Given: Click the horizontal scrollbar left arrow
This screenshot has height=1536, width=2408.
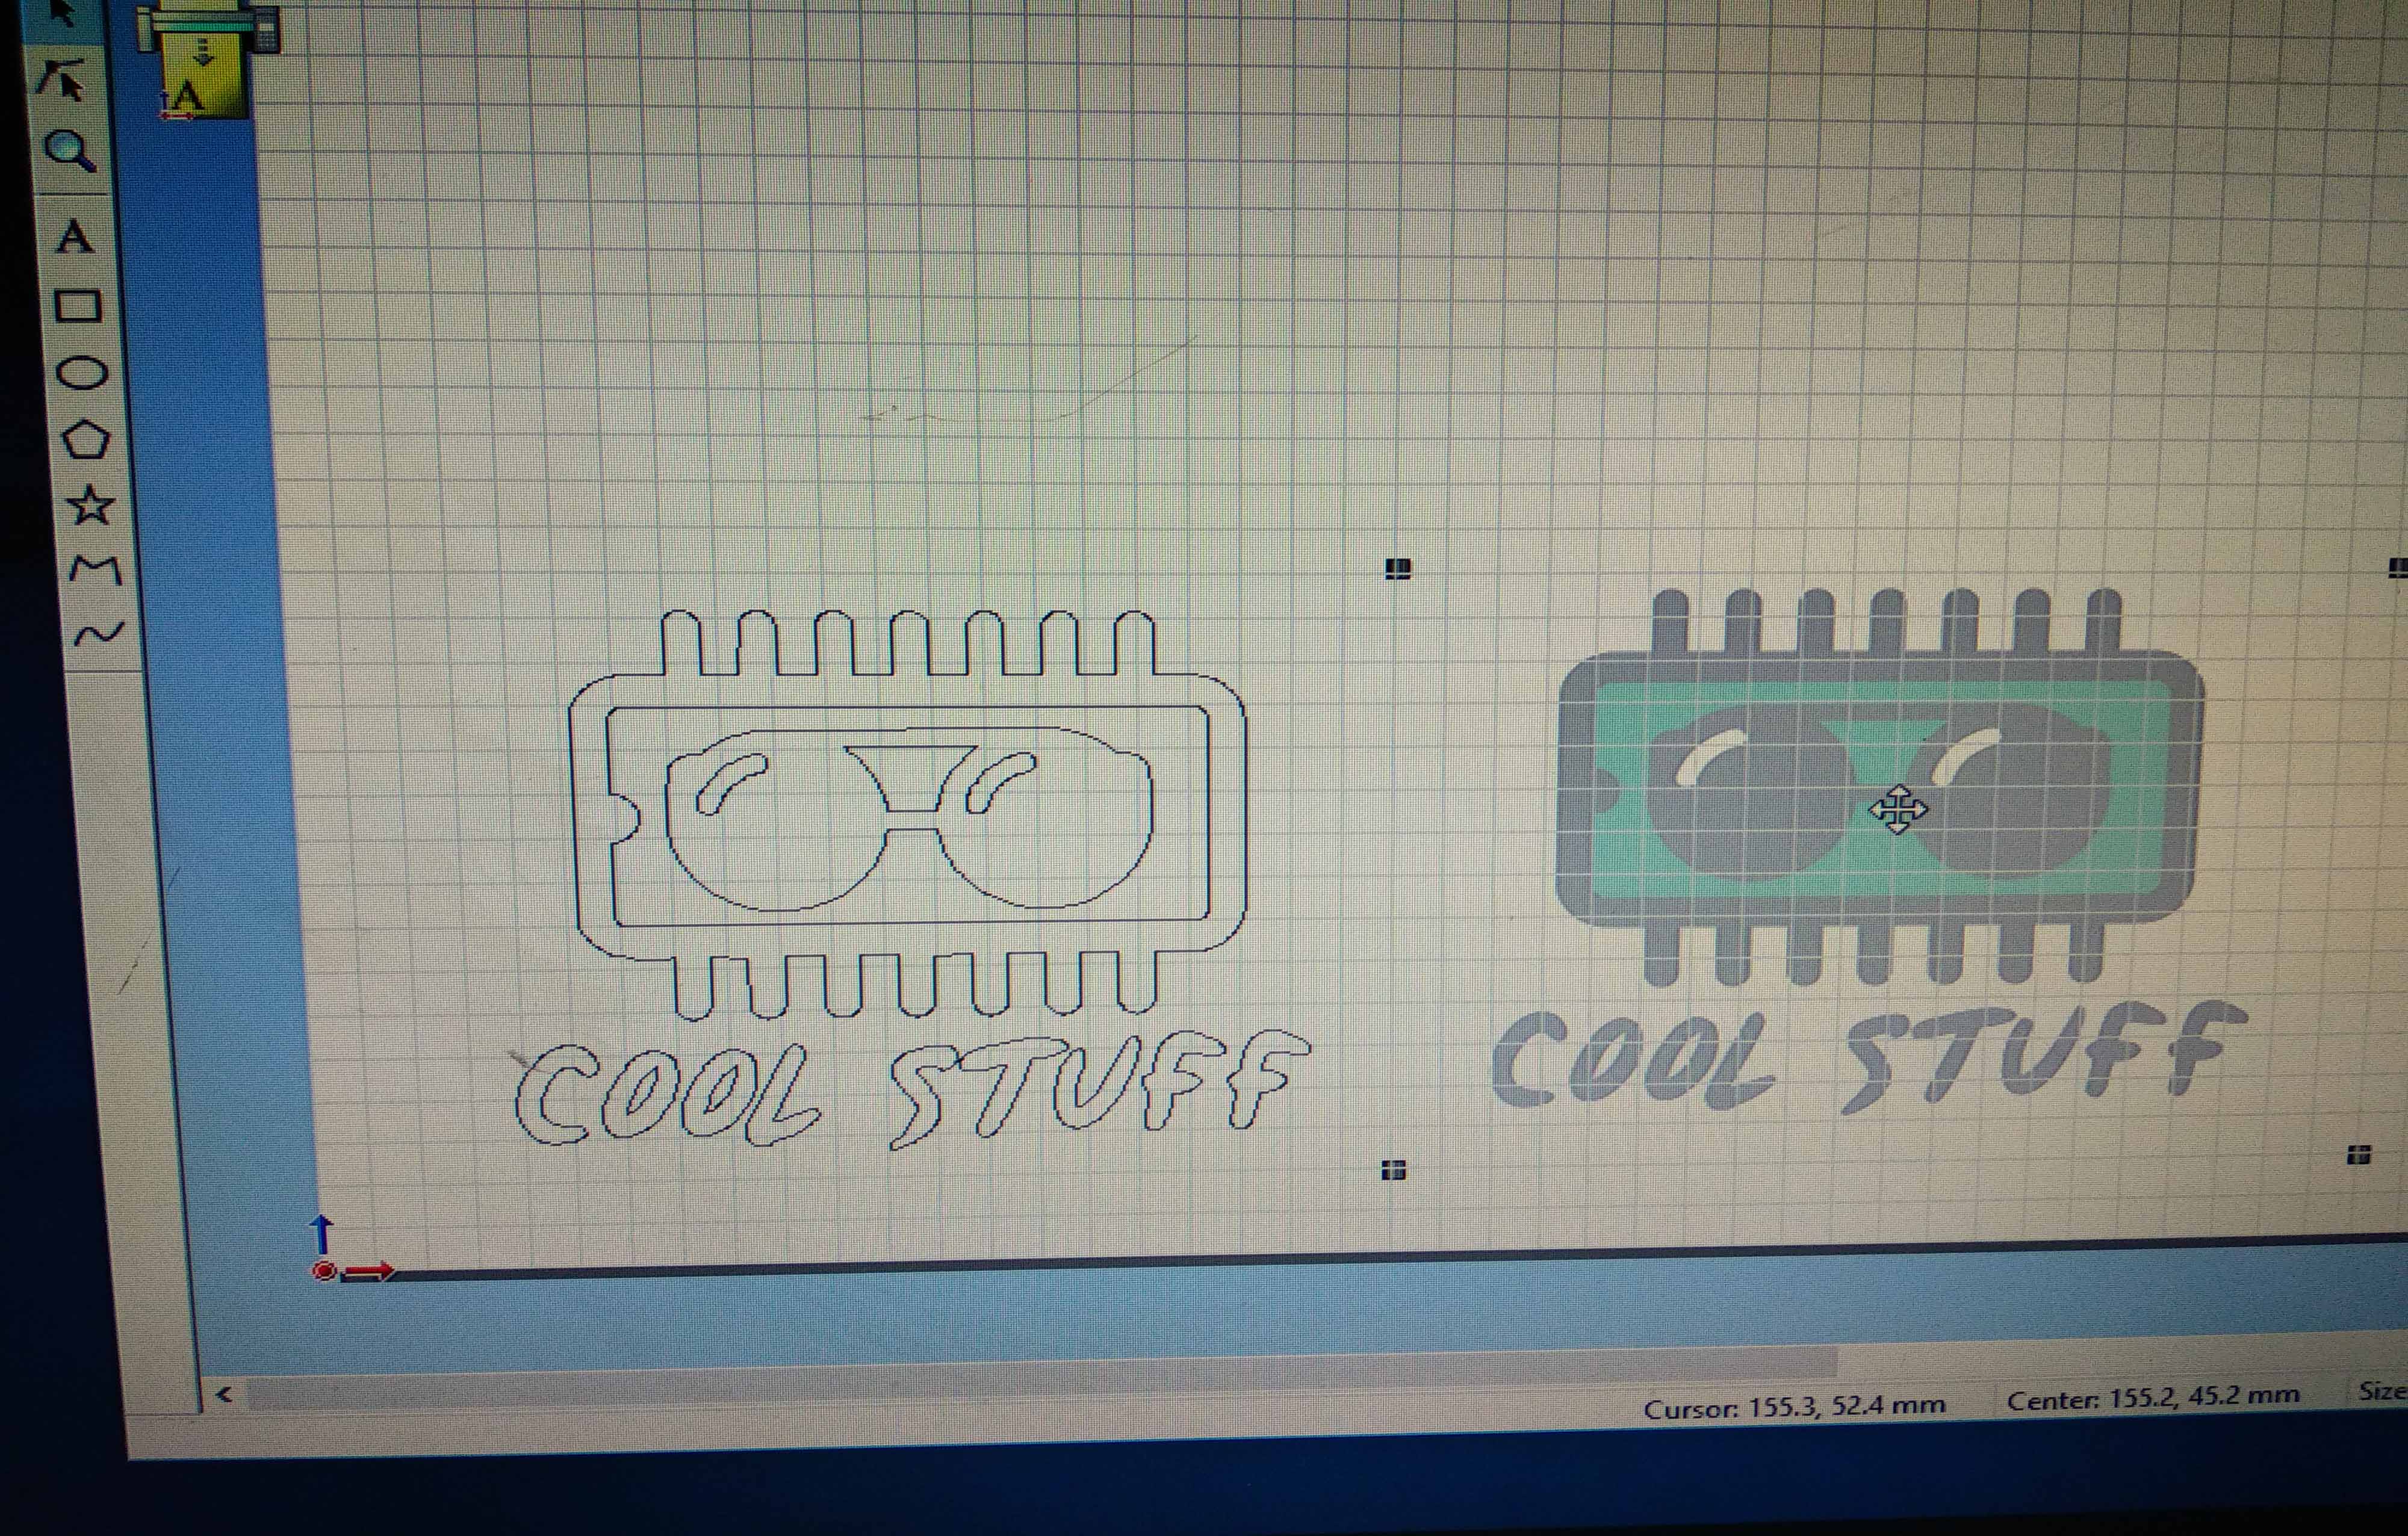Looking at the screenshot, I should click(224, 1394).
